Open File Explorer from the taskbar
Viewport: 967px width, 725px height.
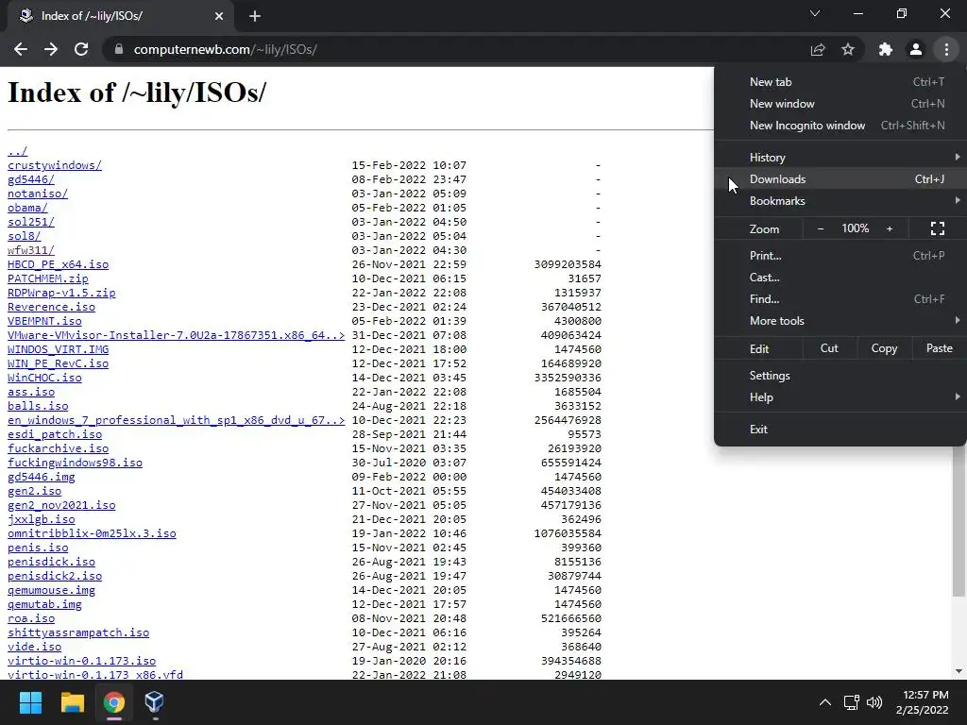point(72,702)
